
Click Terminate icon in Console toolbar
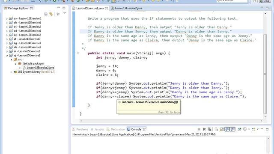click(199, 129)
